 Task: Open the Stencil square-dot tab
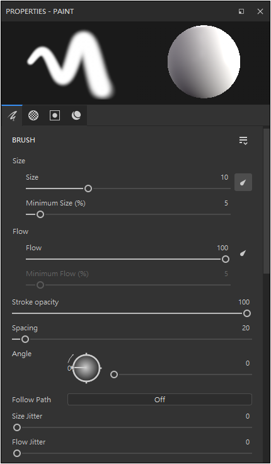[55, 115]
